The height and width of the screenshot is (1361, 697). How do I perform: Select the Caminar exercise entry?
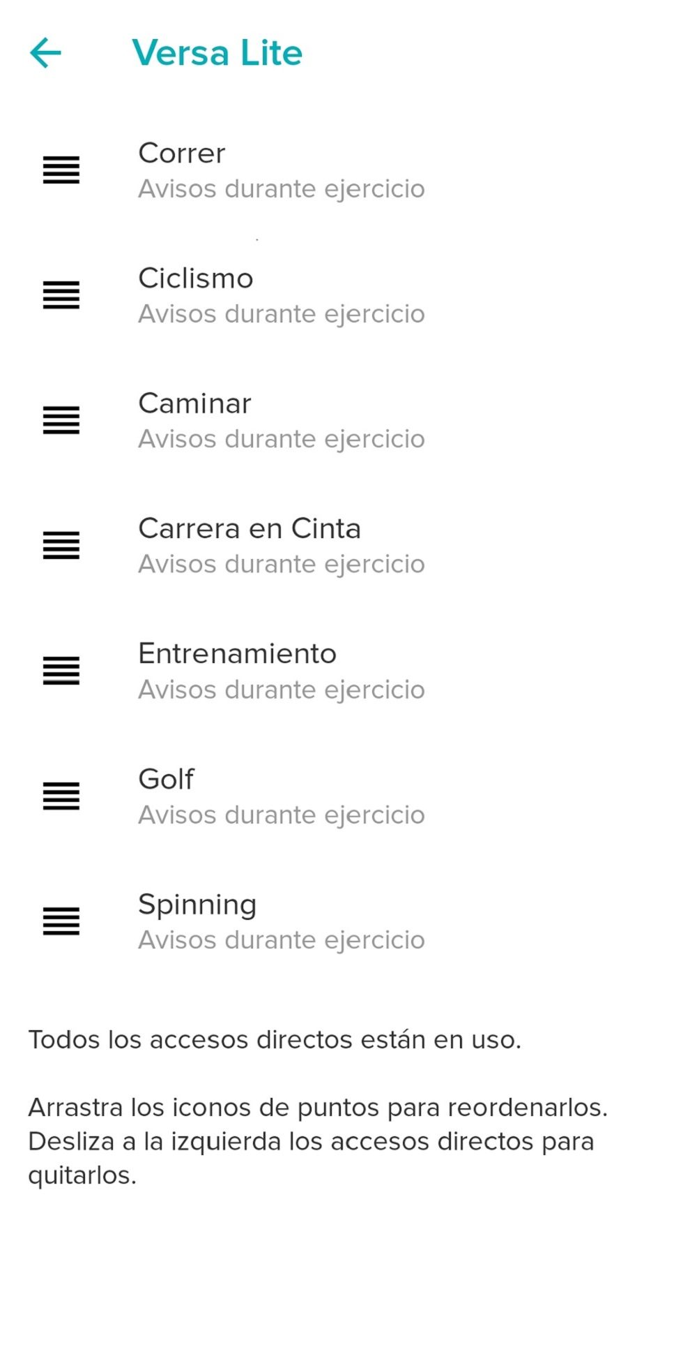click(x=194, y=403)
